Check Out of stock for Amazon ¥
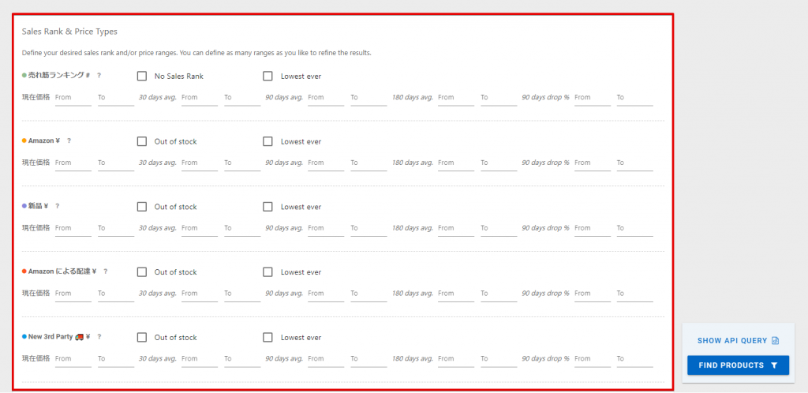This screenshot has width=808, height=393. (x=142, y=142)
